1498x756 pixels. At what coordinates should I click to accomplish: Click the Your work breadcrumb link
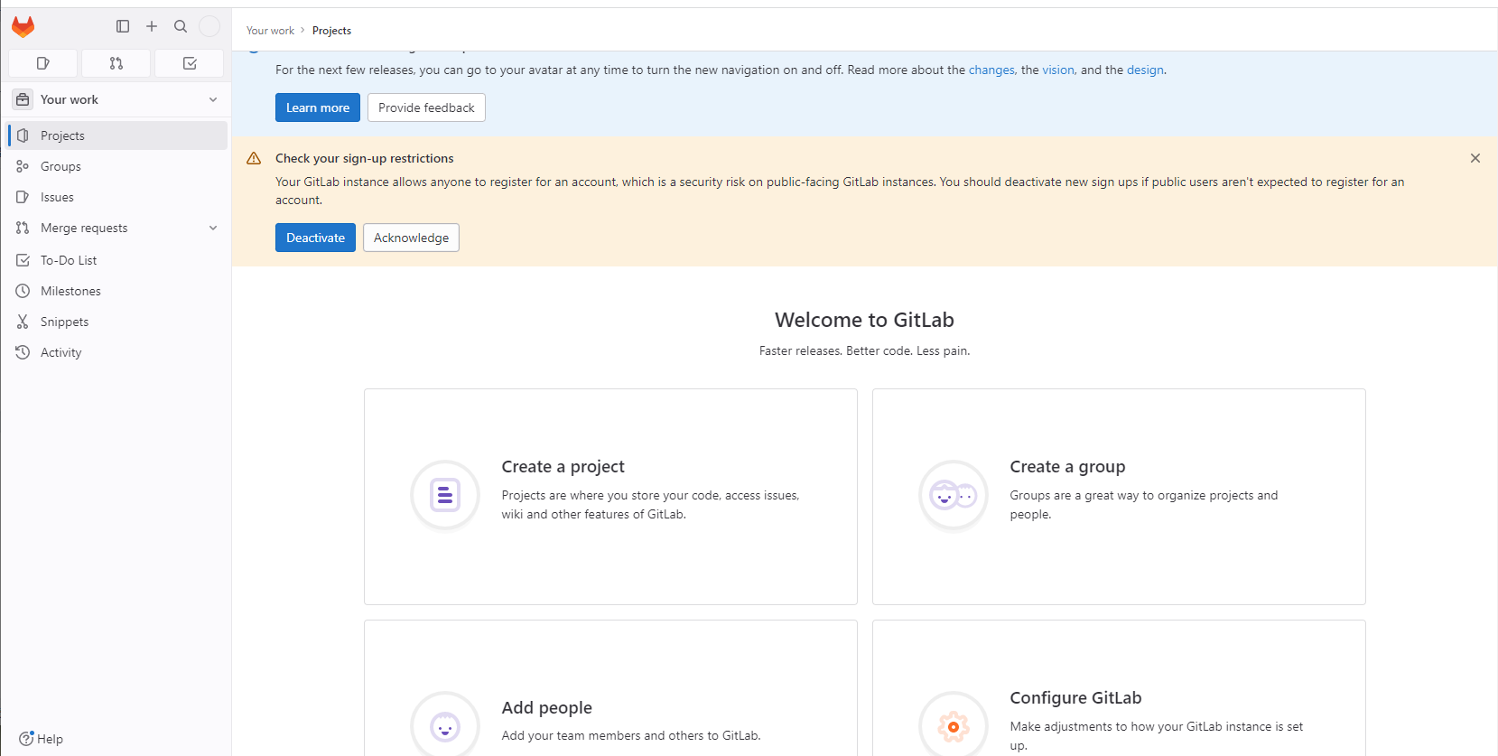pos(270,31)
